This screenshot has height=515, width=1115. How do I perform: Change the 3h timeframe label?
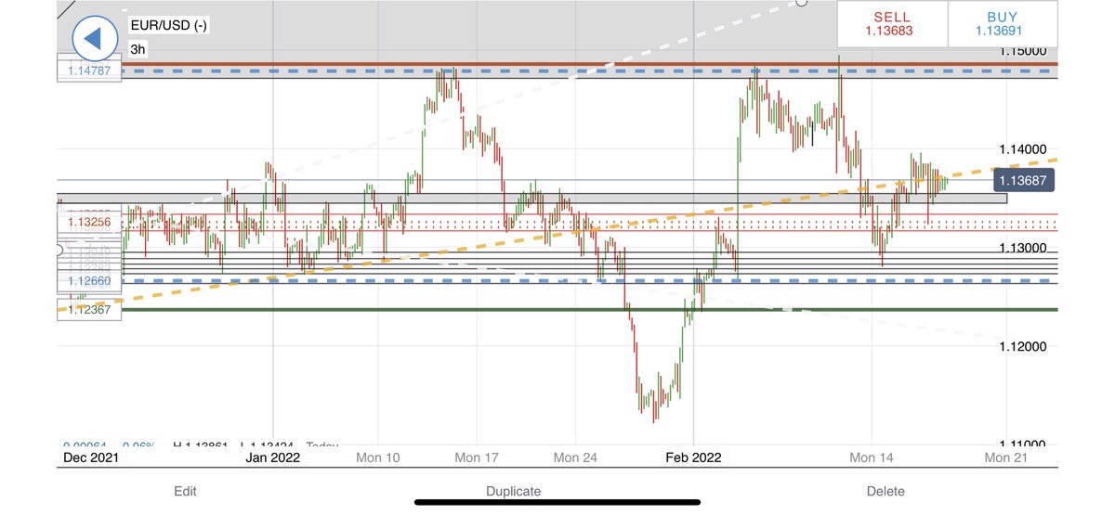coord(138,48)
